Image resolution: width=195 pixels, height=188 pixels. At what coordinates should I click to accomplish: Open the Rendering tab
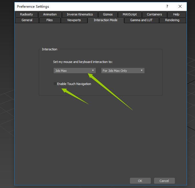coord(172,20)
